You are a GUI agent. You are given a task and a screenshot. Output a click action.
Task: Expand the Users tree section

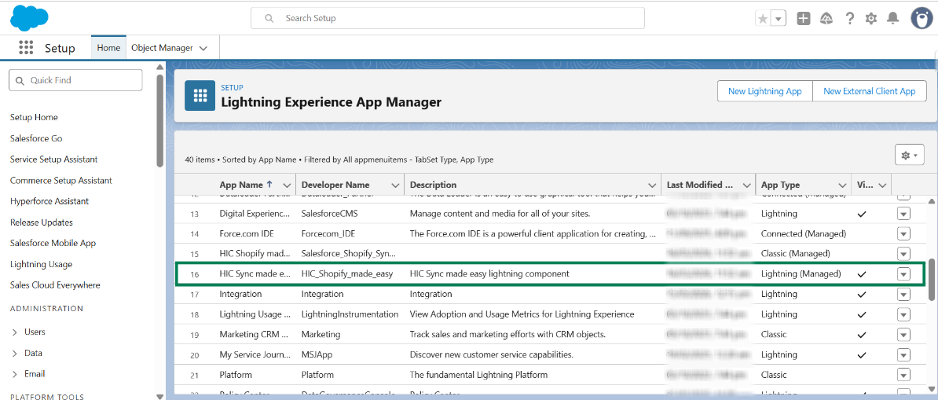click(x=15, y=332)
